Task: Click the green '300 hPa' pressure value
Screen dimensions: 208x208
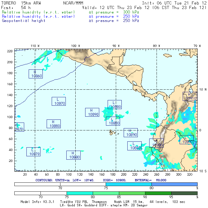Action: tap(131, 12)
